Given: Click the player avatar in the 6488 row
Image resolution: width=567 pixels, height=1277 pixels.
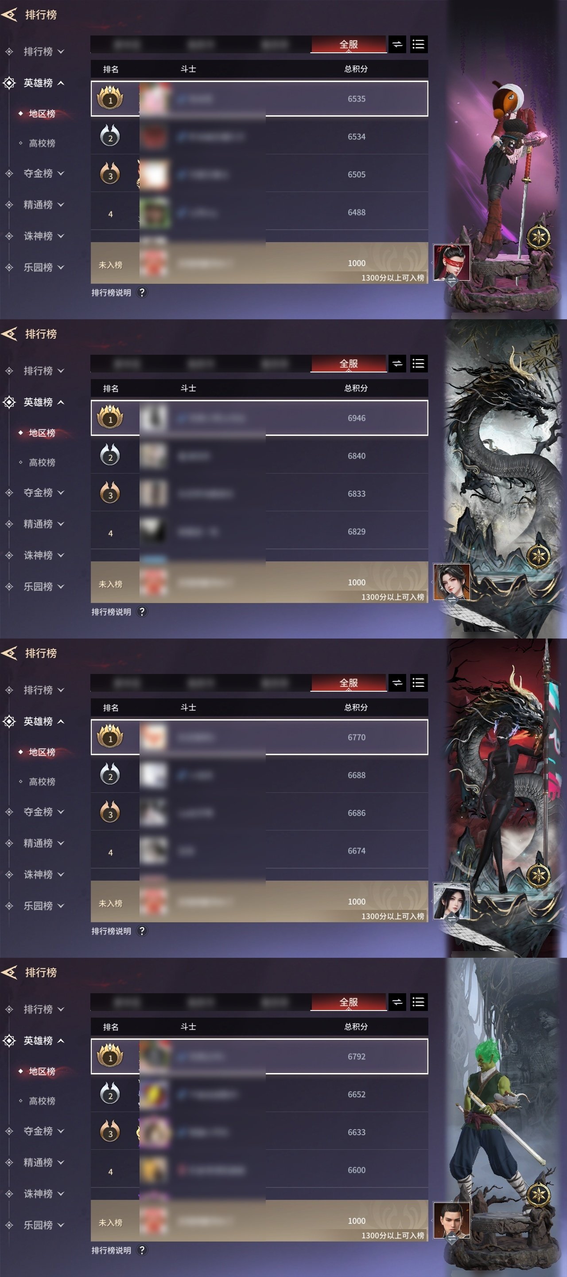Looking at the screenshot, I should (x=155, y=212).
